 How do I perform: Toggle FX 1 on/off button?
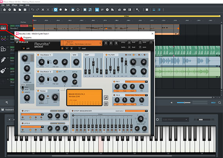click(114, 82)
